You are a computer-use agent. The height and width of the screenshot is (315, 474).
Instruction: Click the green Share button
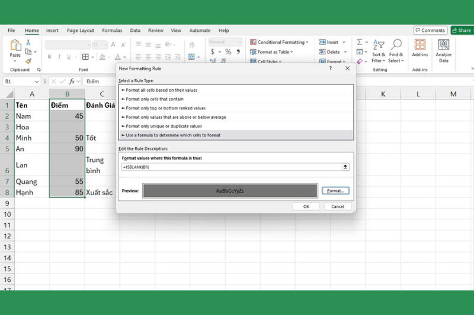(x=462, y=30)
